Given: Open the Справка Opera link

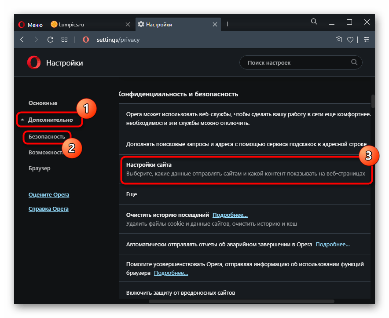Looking at the screenshot, I should coord(48,209).
